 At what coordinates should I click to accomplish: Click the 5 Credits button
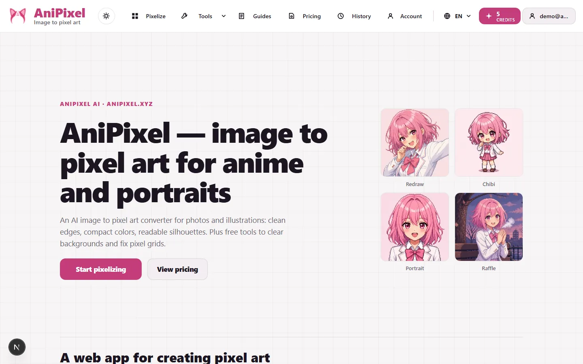(x=500, y=16)
